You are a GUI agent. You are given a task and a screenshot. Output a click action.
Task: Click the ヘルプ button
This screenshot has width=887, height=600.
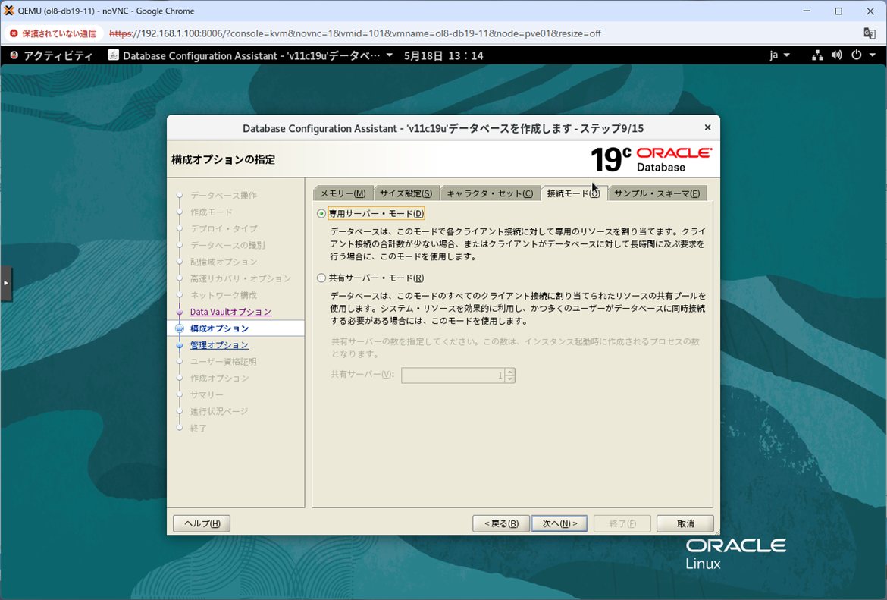pos(202,523)
